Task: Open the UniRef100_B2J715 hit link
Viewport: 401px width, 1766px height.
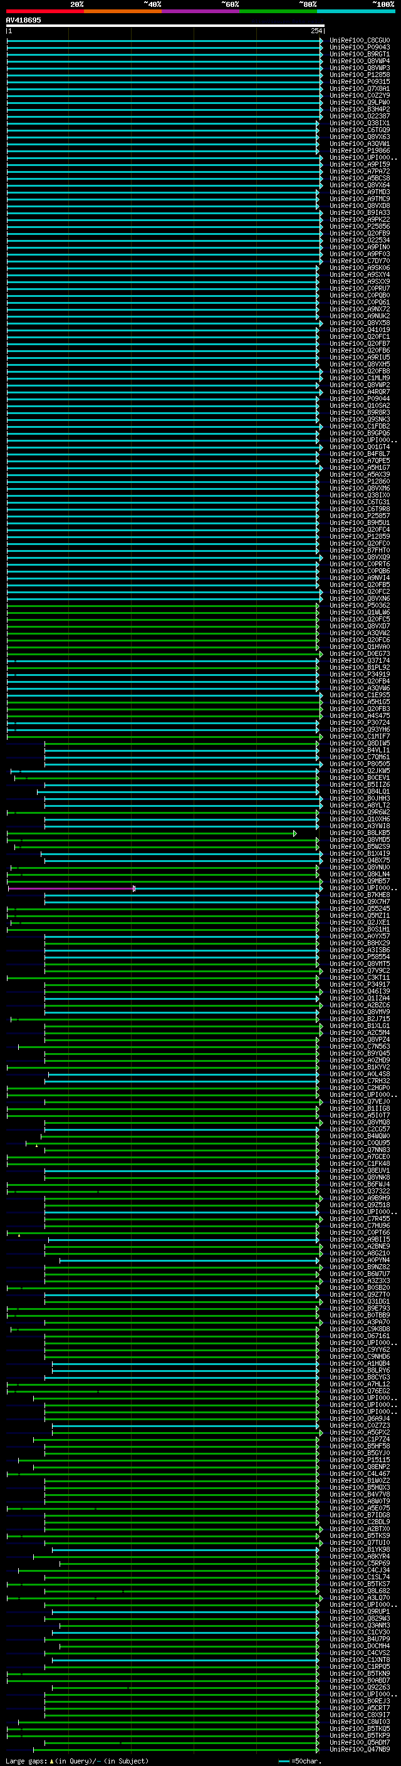Action: 359,1019
